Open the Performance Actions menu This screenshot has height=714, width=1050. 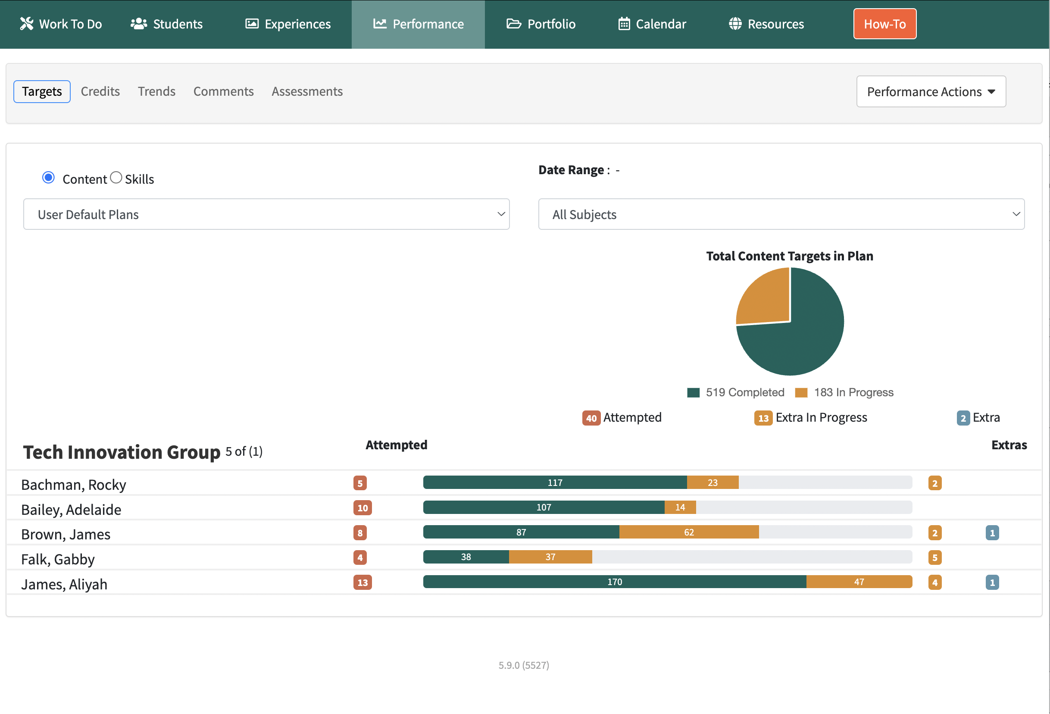(x=931, y=92)
